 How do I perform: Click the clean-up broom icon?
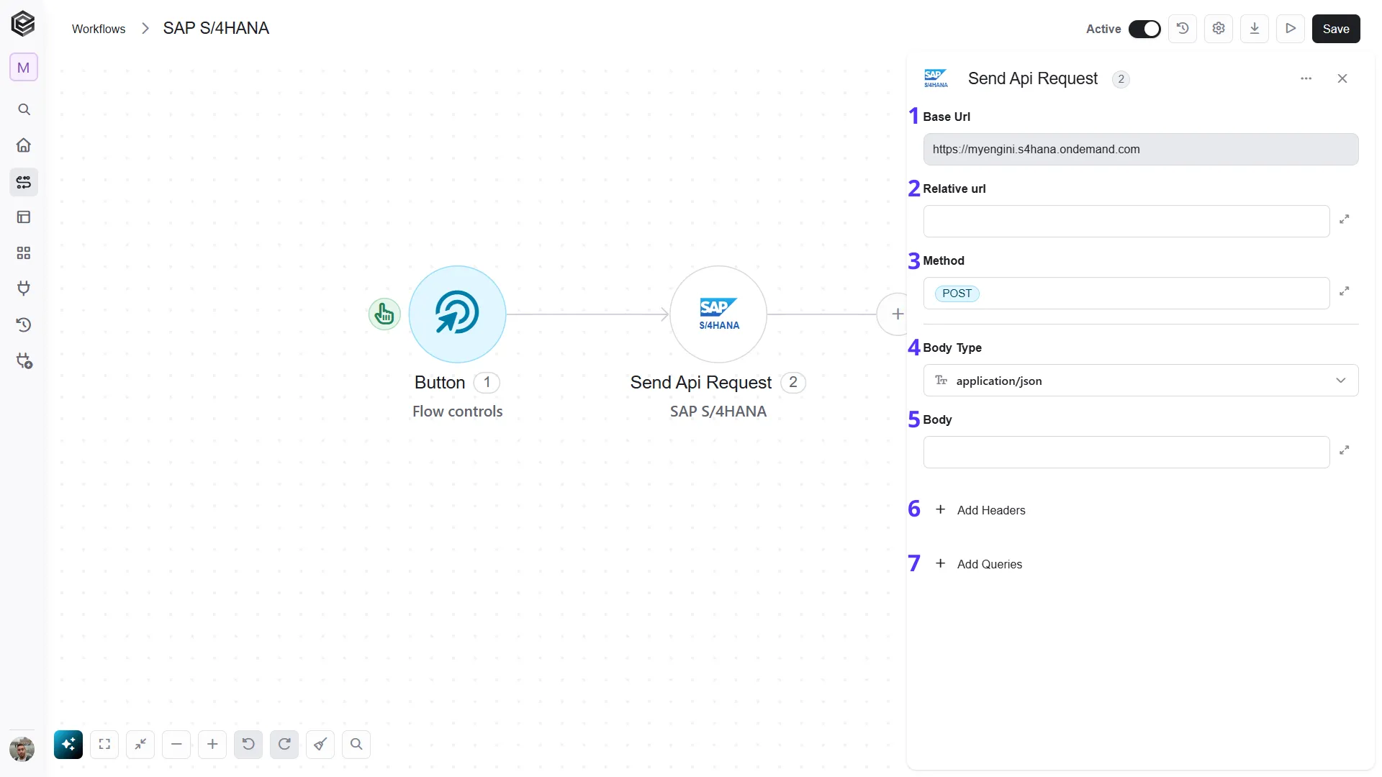(320, 745)
